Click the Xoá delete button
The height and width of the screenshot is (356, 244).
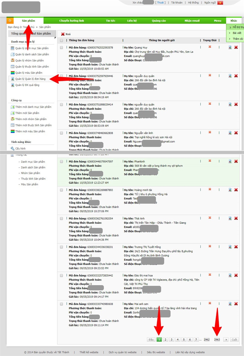pyautogui.click(x=66, y=34)
